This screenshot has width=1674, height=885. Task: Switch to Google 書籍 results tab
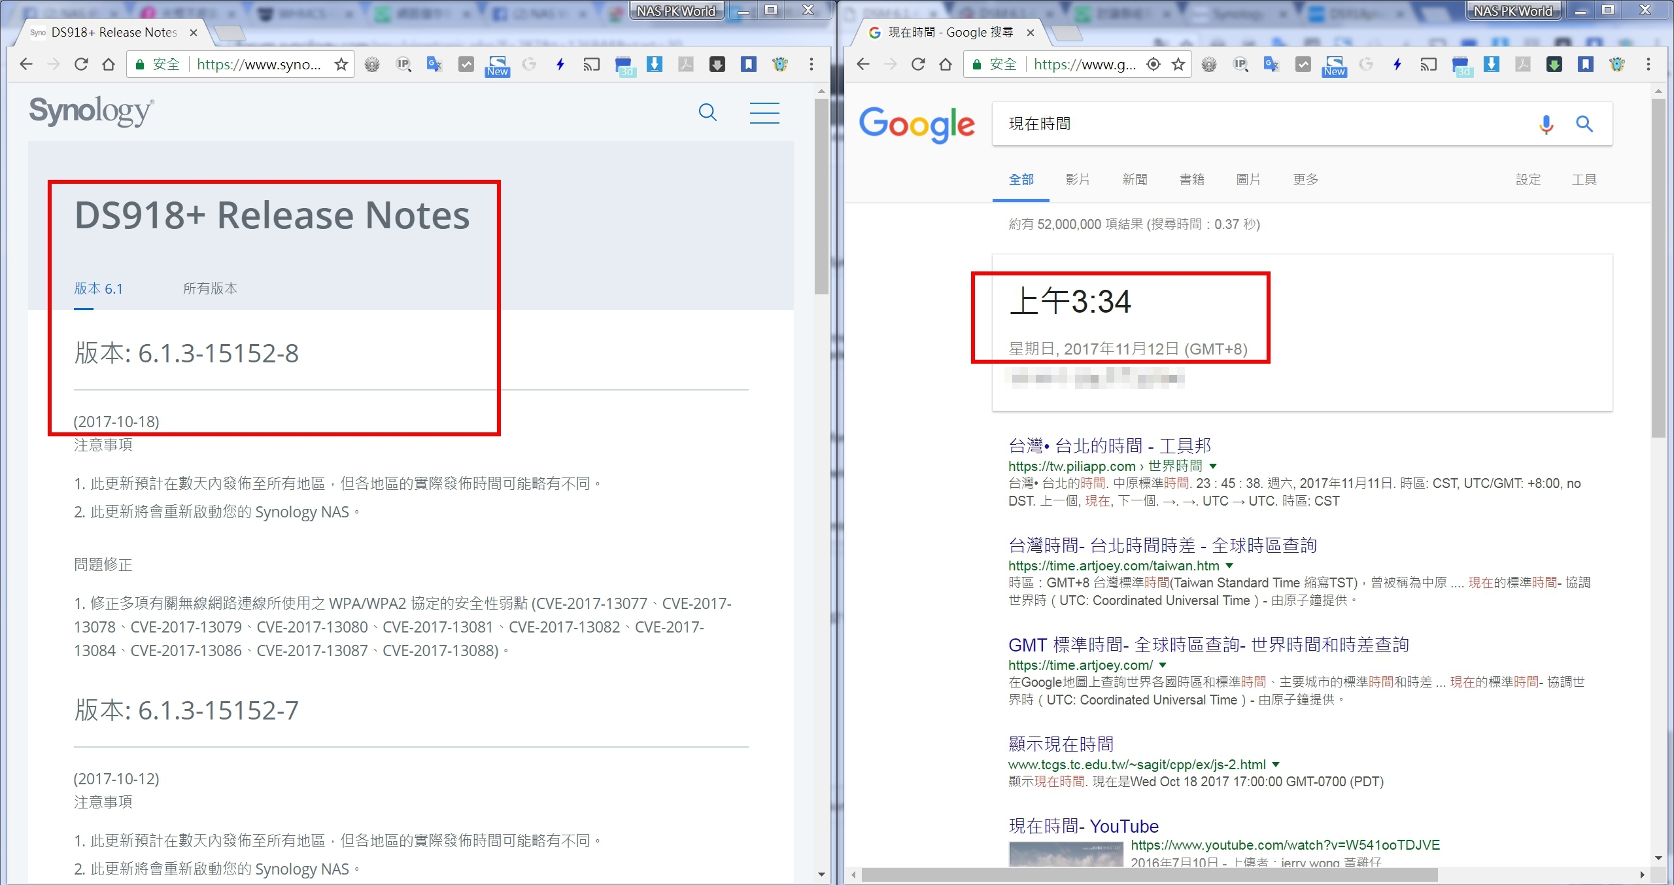point(1191,179)
